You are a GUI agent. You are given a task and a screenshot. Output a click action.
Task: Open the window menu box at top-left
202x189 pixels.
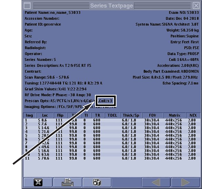28,5
